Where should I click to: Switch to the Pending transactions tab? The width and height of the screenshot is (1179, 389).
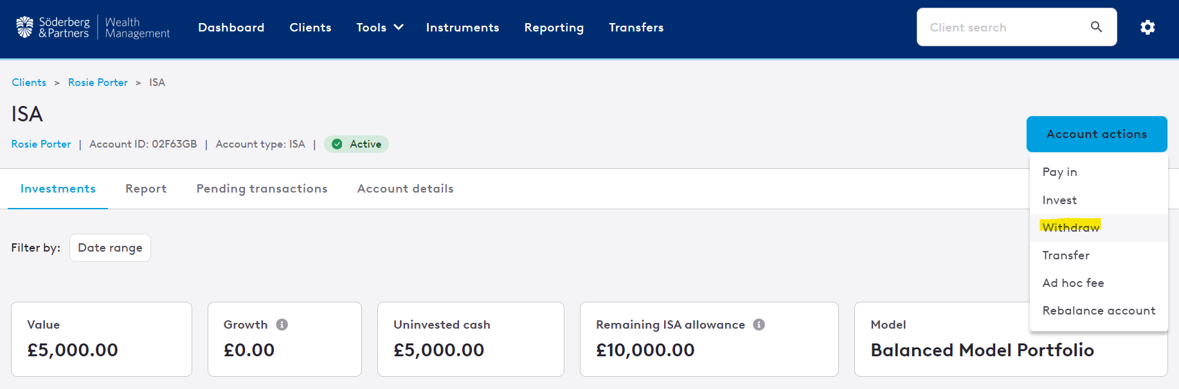[262, 189]
